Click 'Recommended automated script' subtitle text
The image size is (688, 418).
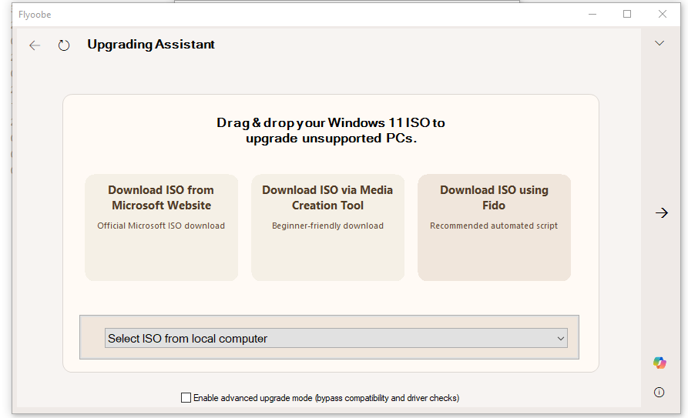pos(494,226)
